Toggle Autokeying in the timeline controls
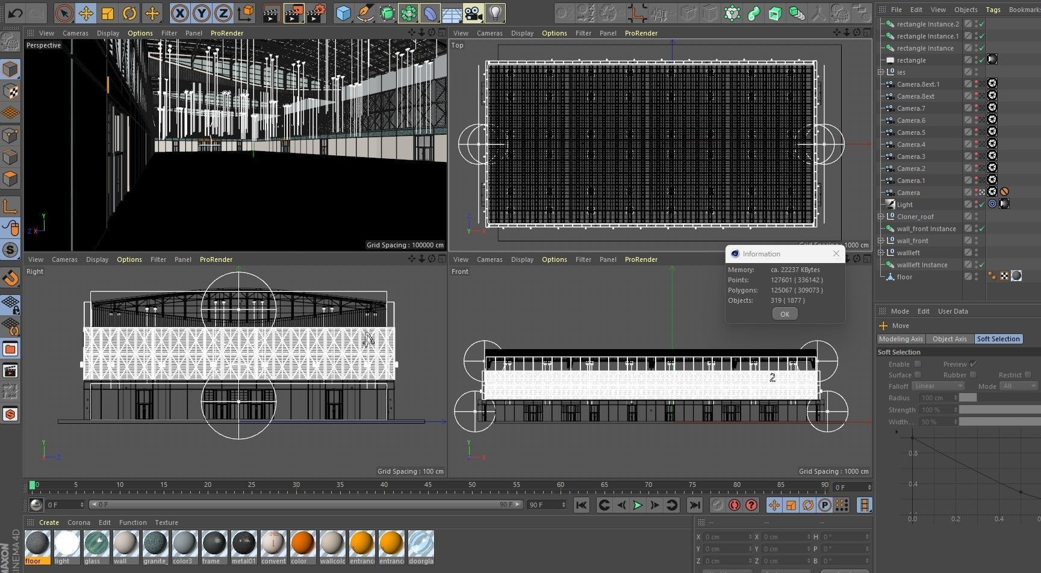This screenshot has width=1041, height=573. [x=734, y=506]
